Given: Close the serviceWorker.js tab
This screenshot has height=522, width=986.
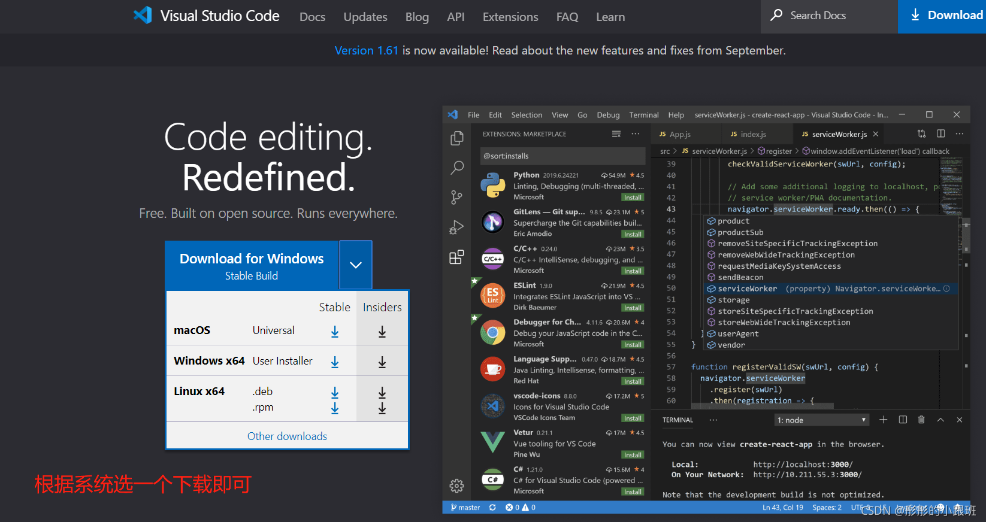Looking at the screenshot, I should click(876, 134).
